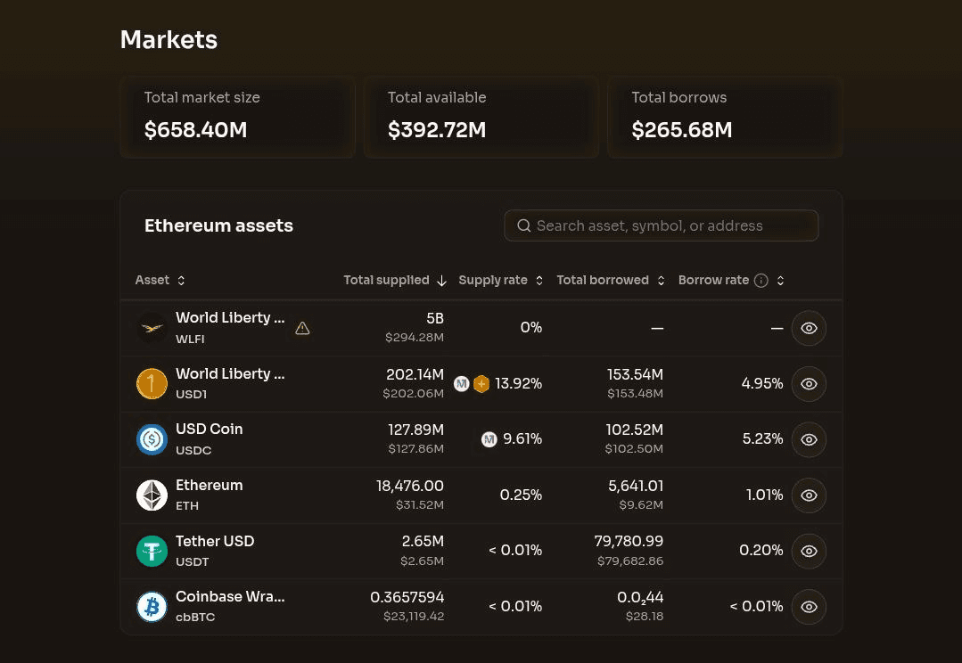Open the Ethereum row eye button
962x663 pixels.
[x=809, y=495]
